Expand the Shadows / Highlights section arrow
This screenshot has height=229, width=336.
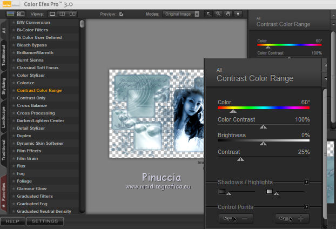[306, 182]
